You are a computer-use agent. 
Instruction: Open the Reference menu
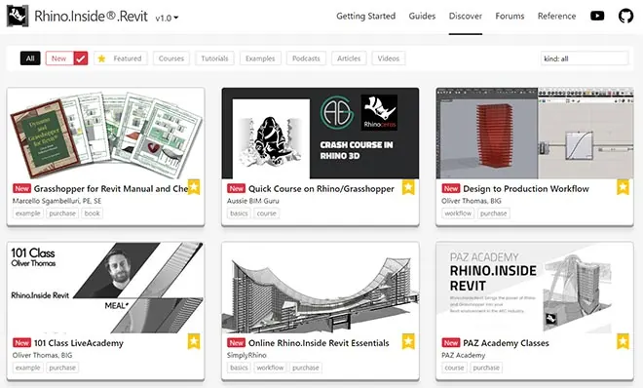point(556,16)
